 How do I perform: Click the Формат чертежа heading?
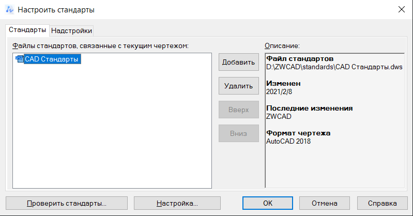click(298, 133)
